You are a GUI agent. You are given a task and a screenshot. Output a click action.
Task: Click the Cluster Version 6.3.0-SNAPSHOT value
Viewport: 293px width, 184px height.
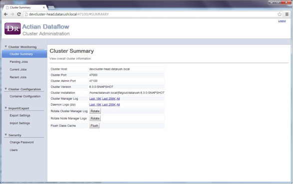[x=101, y=87]
